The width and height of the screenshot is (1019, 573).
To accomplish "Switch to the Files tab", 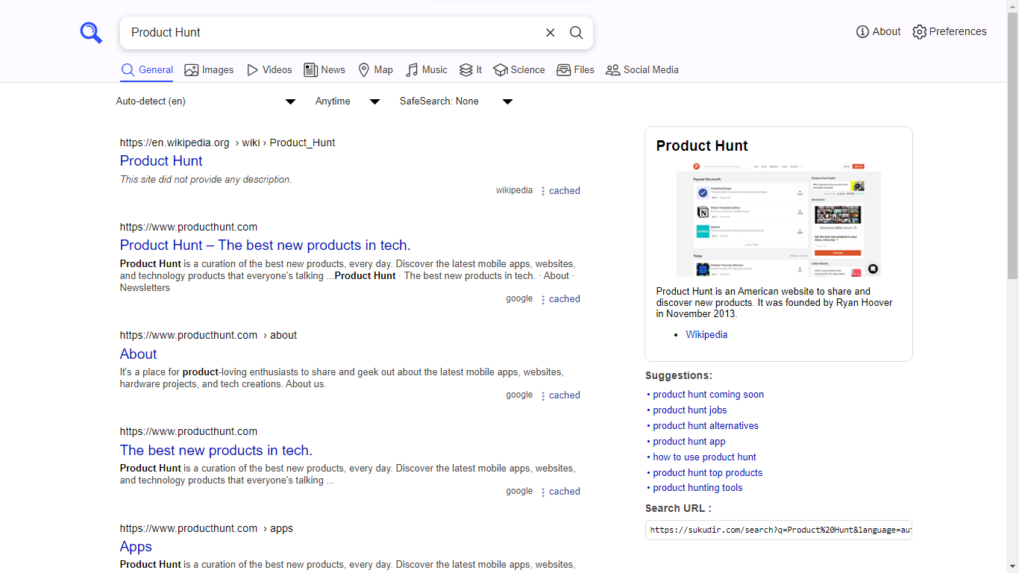I will coord(575,69).
